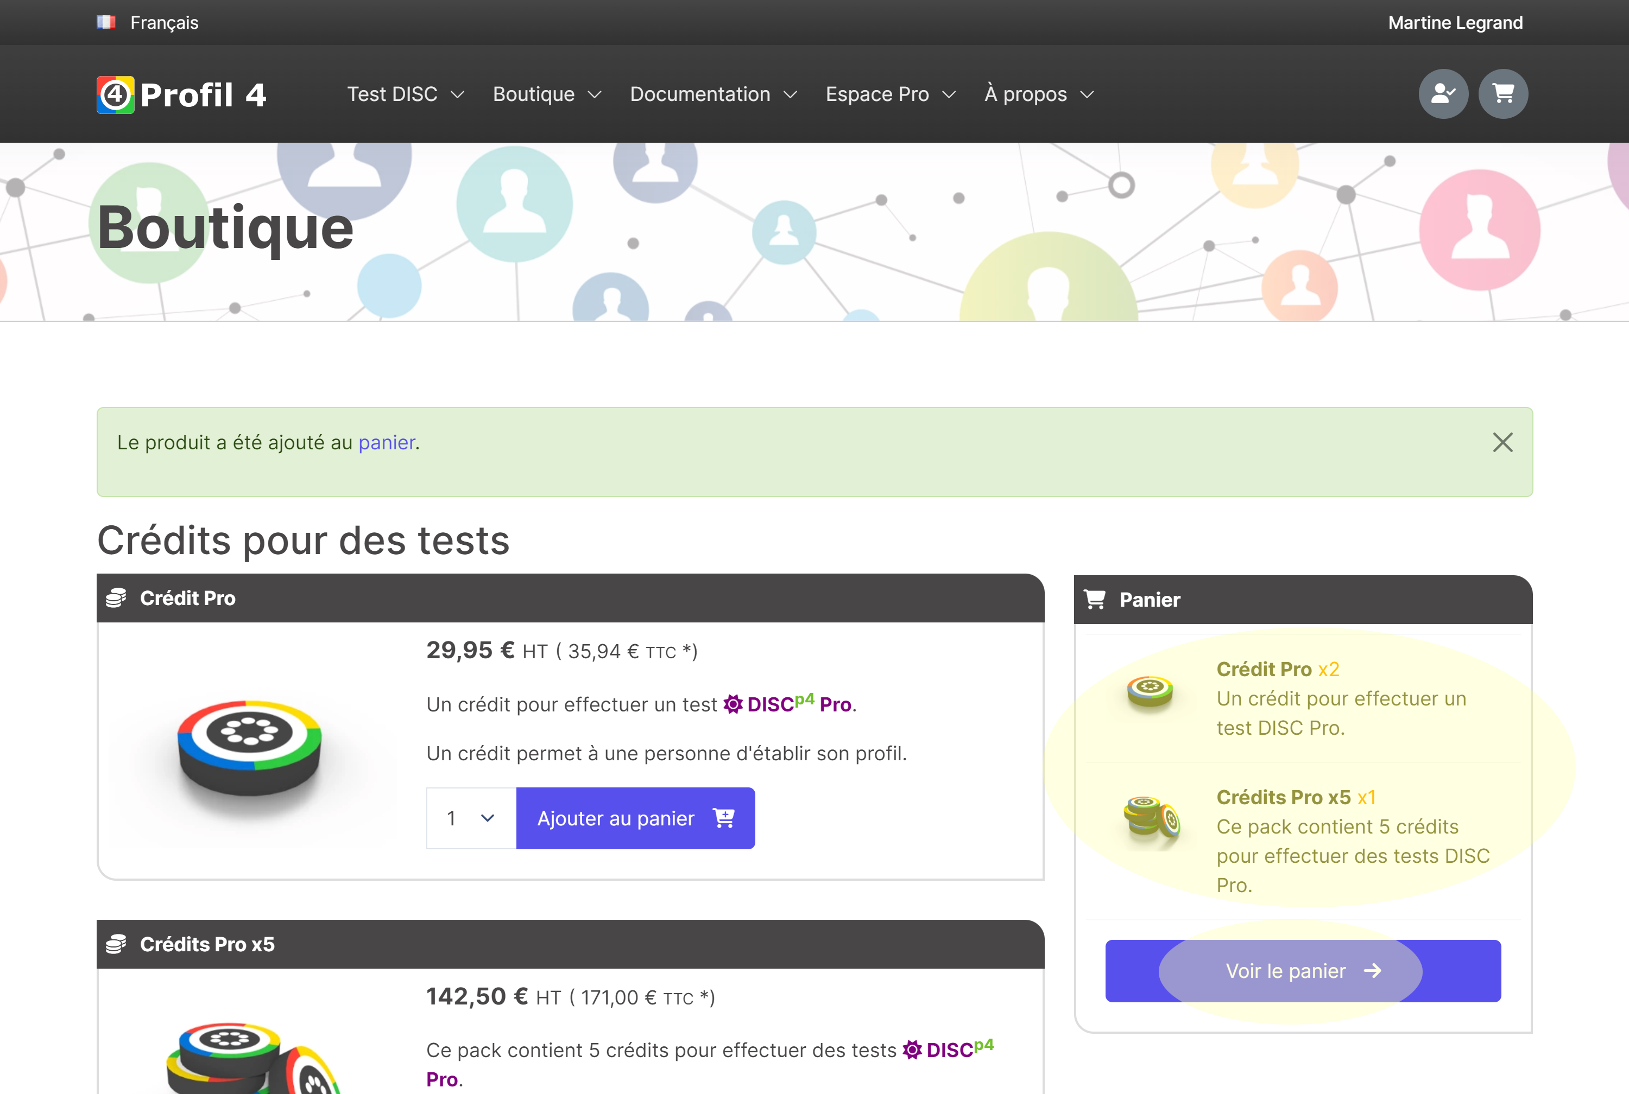Image resolution: width=1629 pixels, height=1094 pixels.
Task: Expand the Espace Pro menu
Action: click(891, 94)
